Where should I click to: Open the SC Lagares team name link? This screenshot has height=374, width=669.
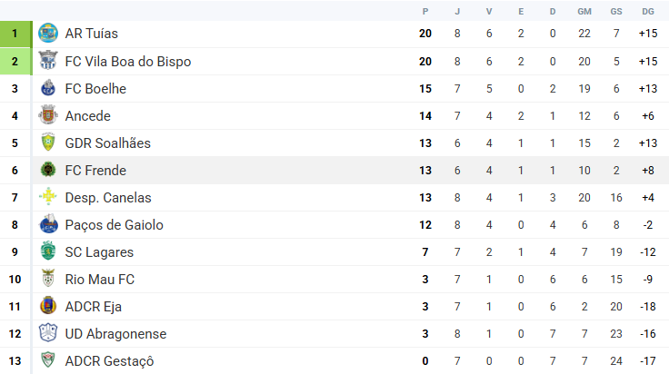(99, 252)
